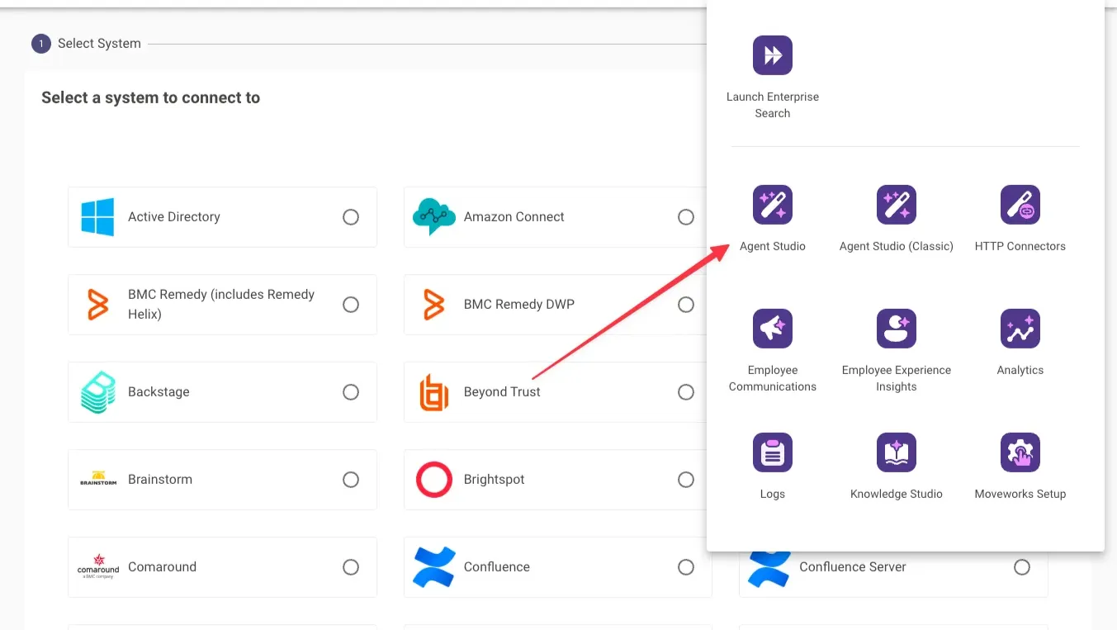Select the Confluence radio button
The width and height of the screenshot is (1117, 630).
pyautogui.click(x=686, y=567)
